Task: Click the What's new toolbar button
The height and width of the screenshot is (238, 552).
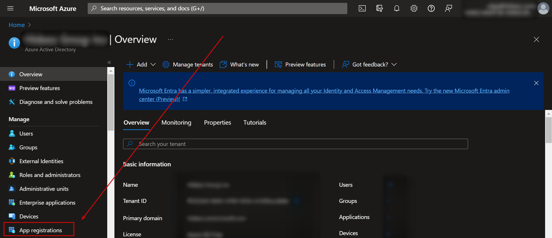Action: click(239, 64)
